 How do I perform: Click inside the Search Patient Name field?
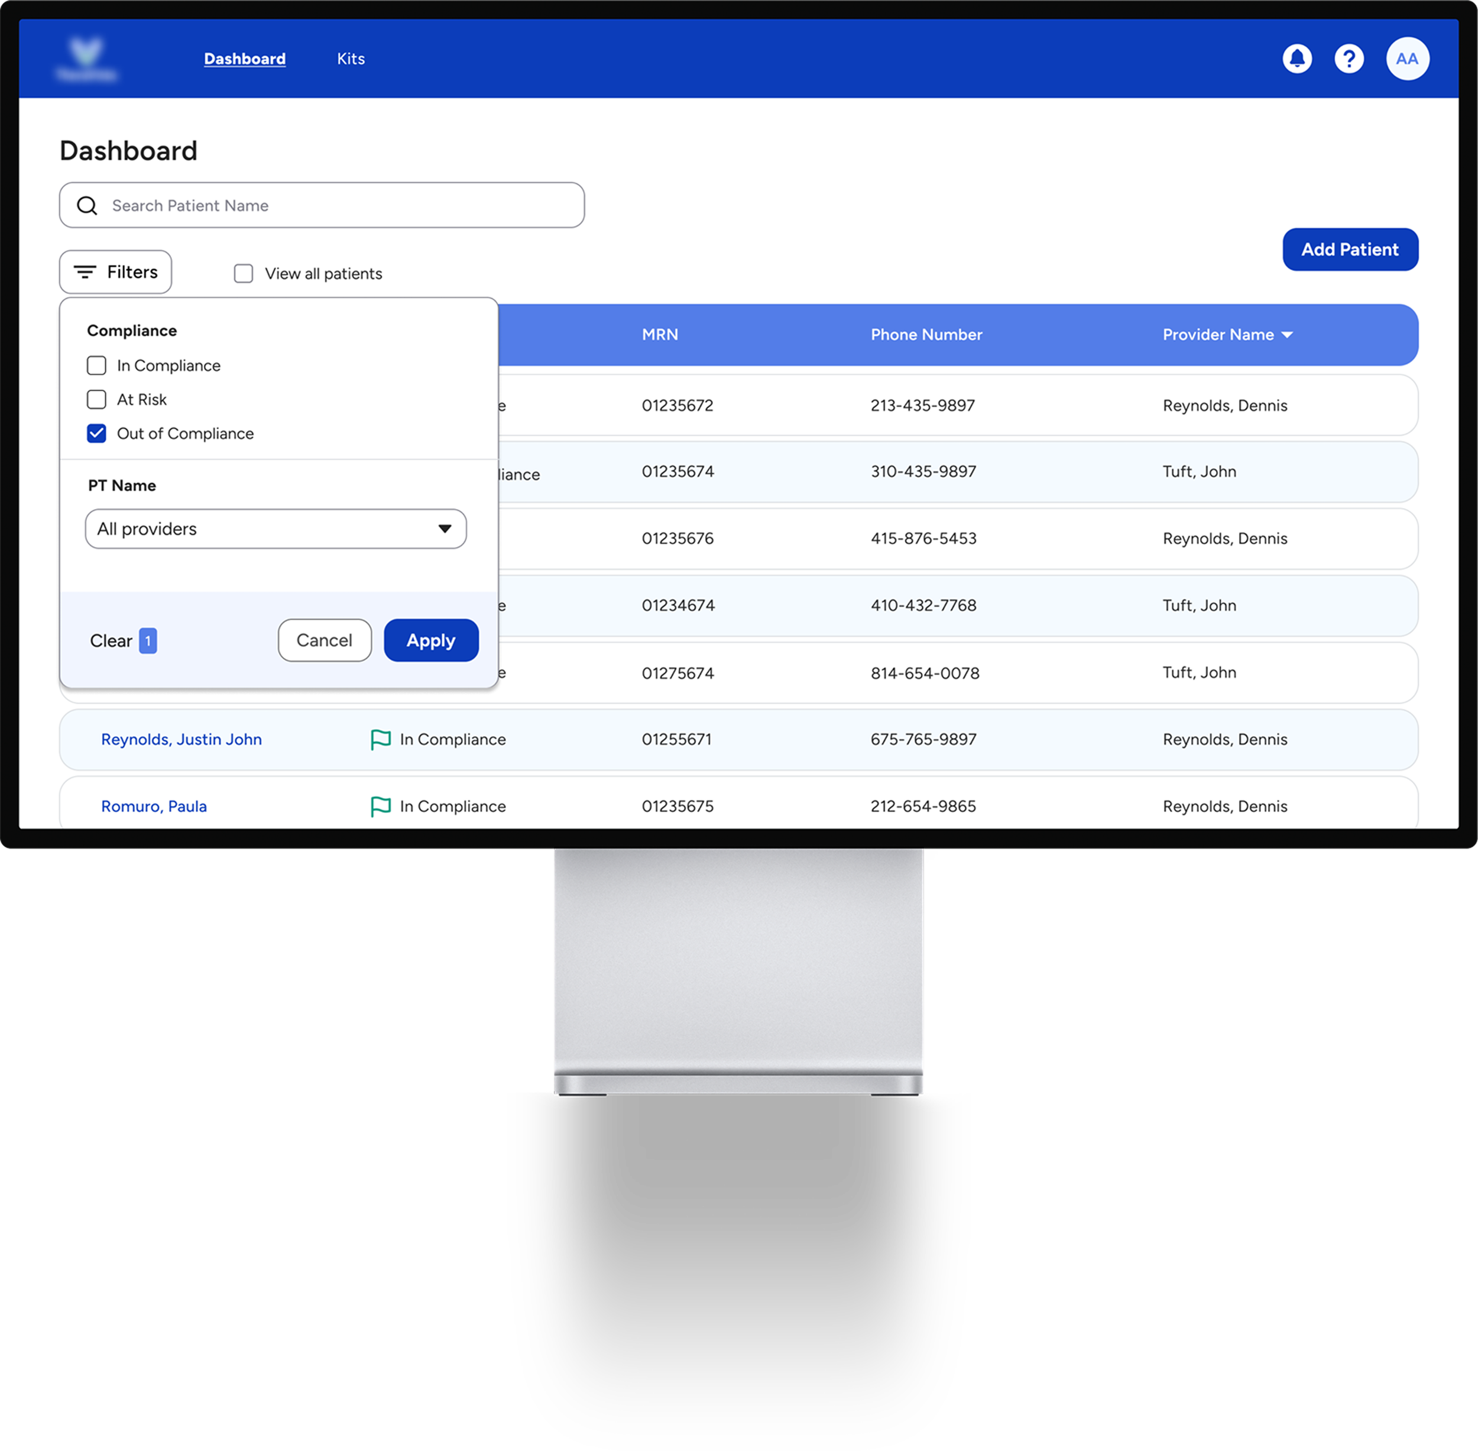coord(320,205)
